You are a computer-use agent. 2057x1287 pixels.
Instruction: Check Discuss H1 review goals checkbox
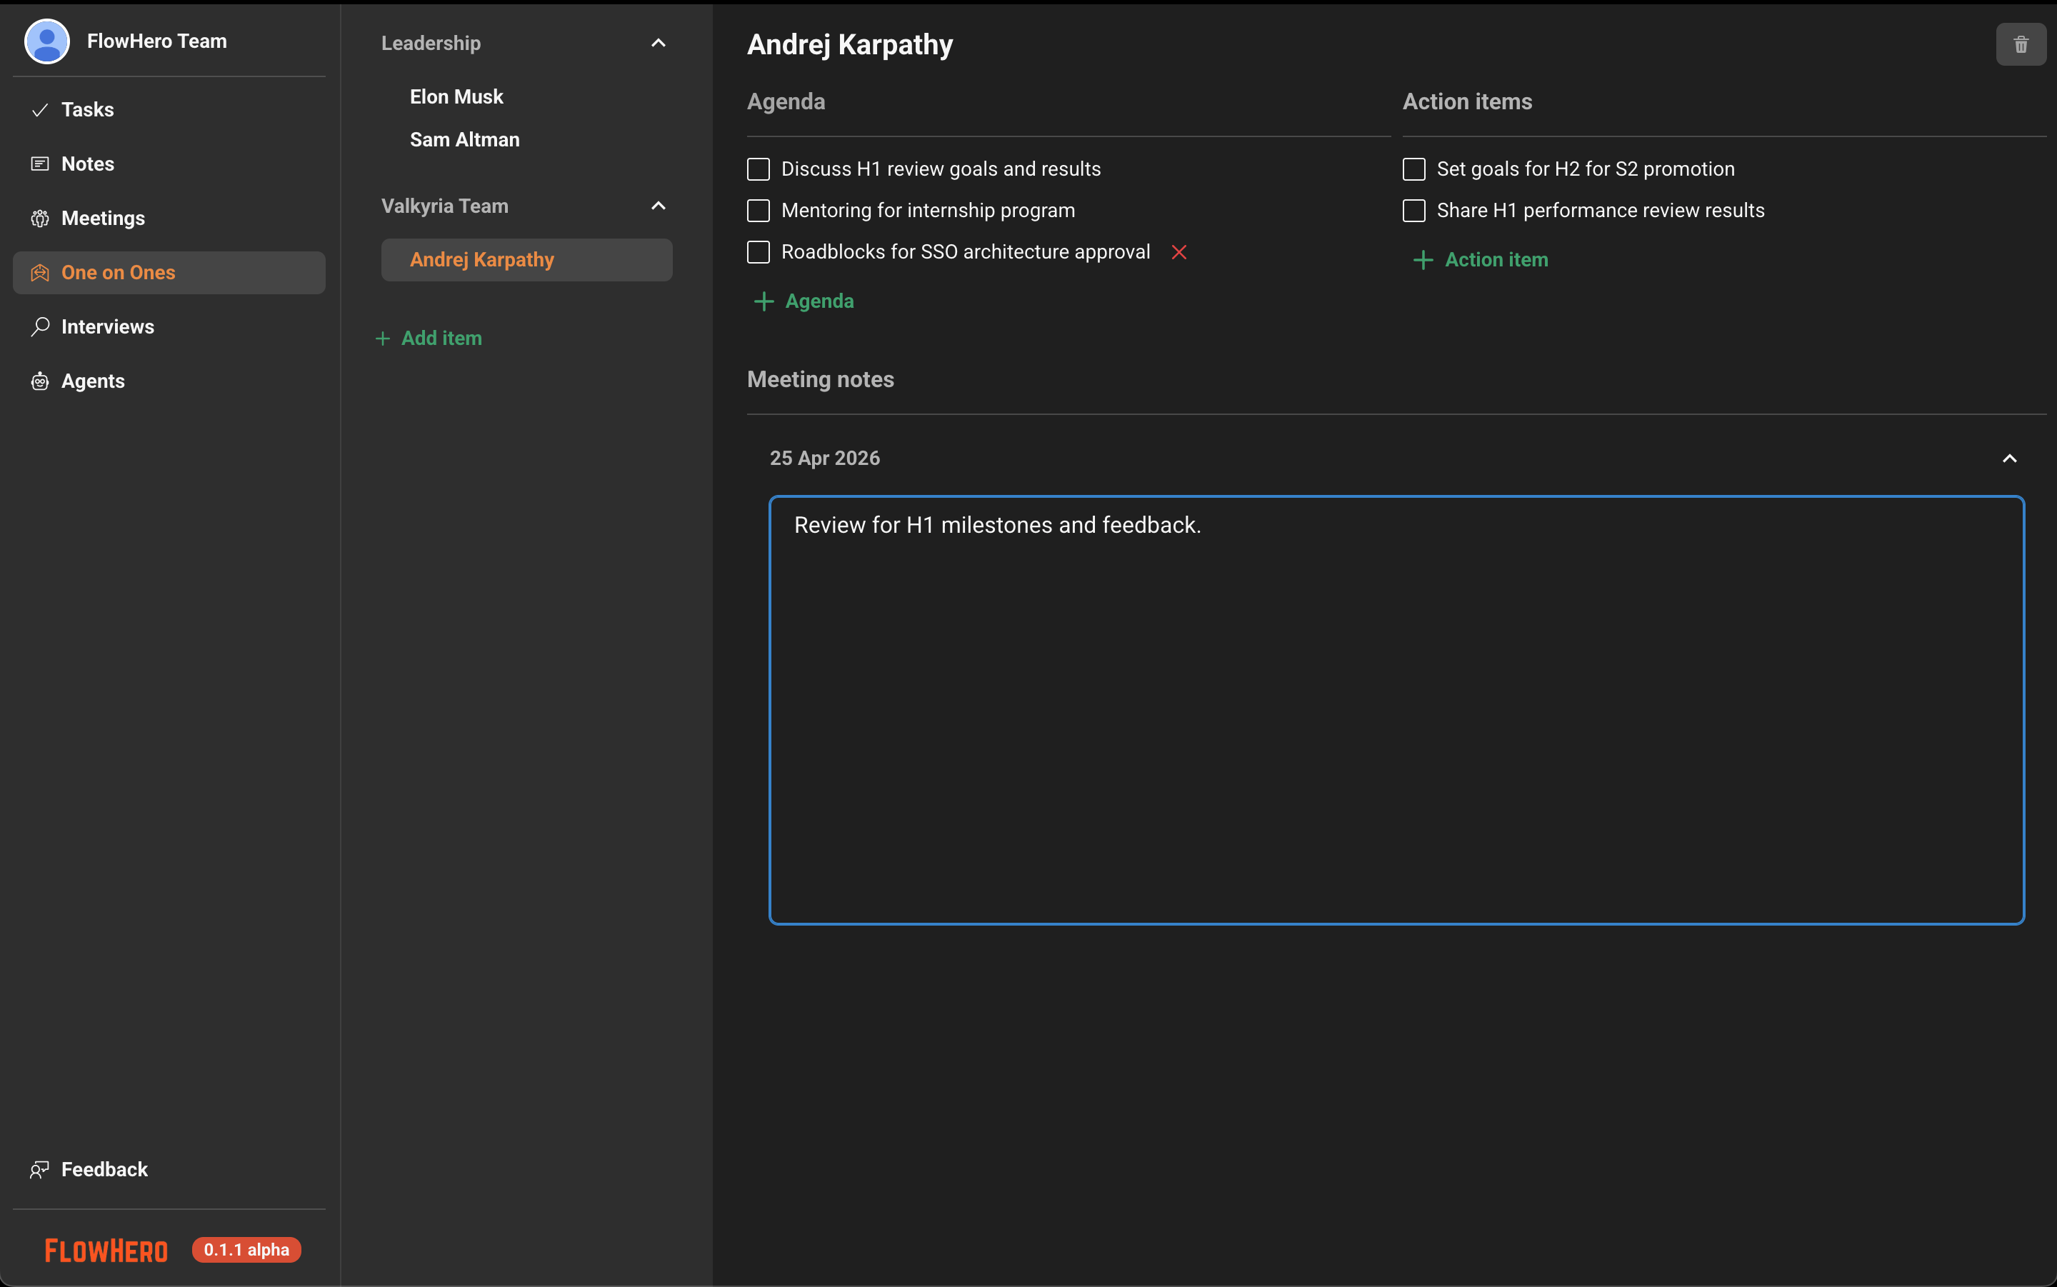759,169
